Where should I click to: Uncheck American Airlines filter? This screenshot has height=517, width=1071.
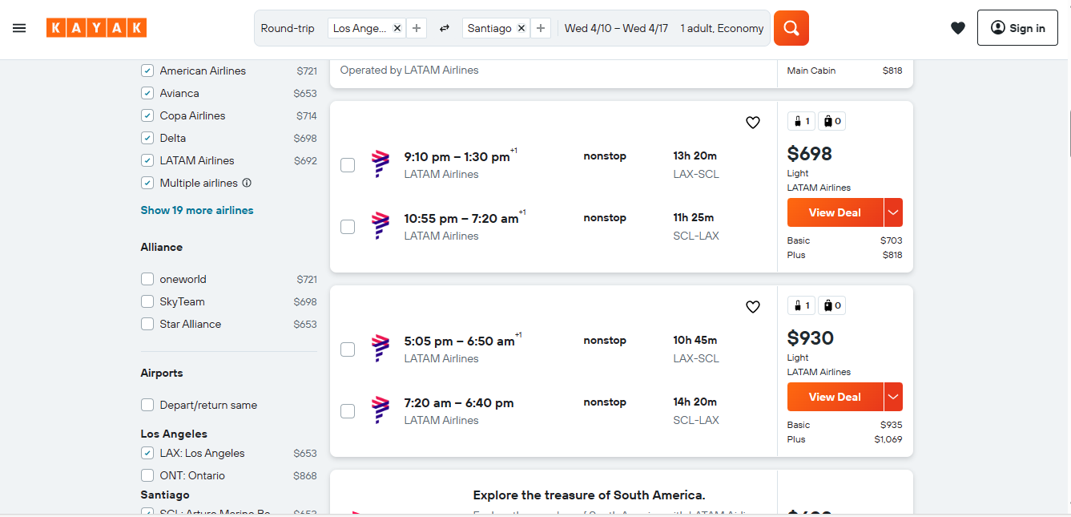[x=147, y=71]
